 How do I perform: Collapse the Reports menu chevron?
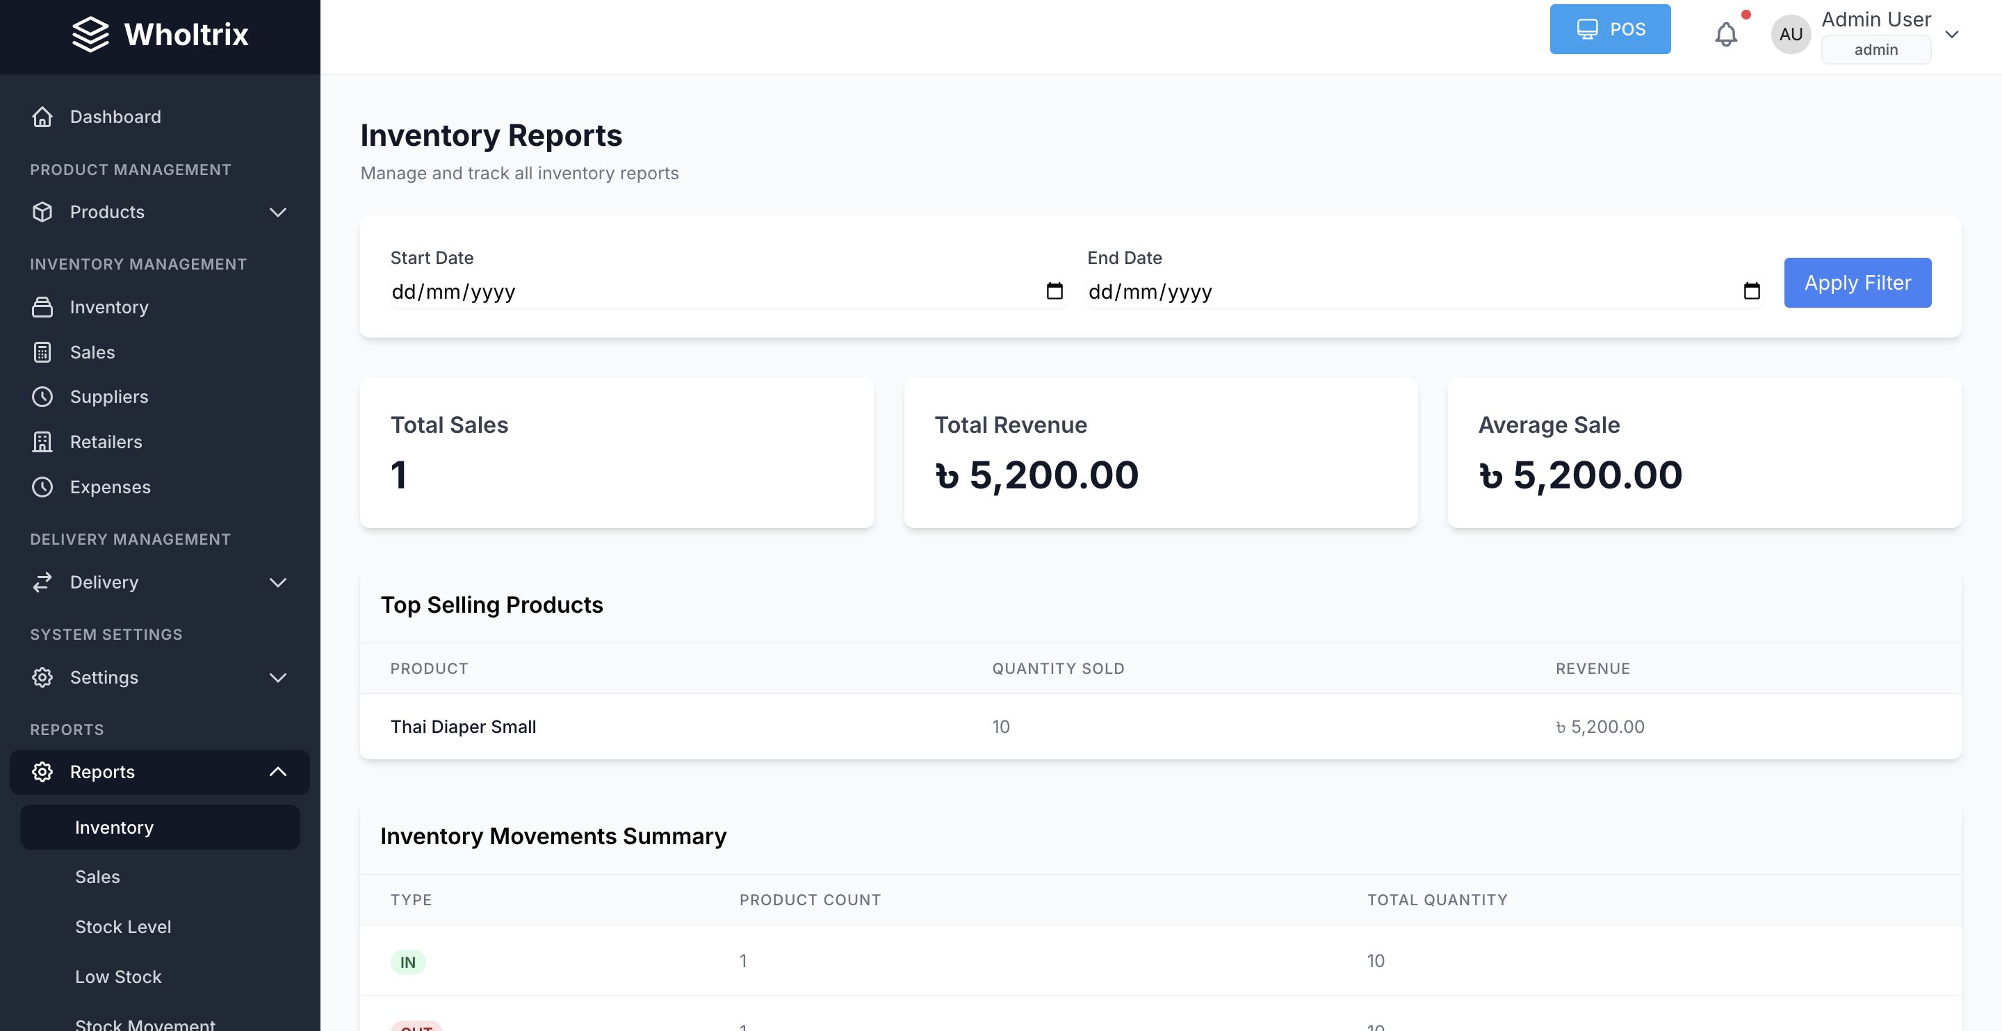(277, 771)
